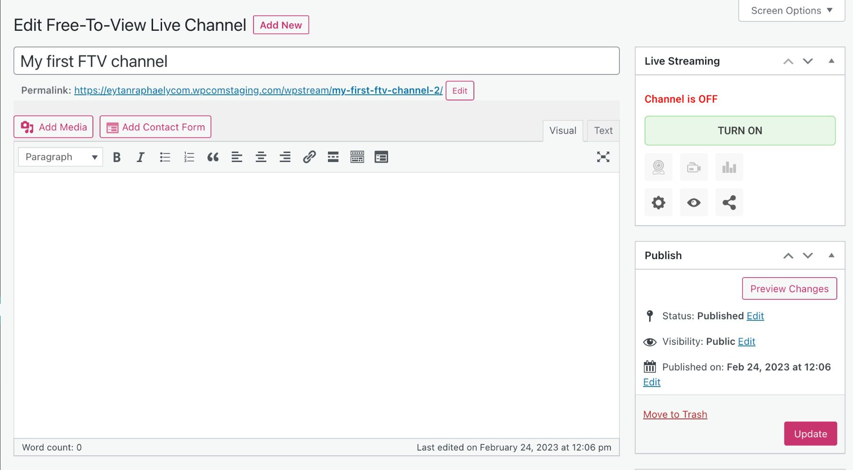Turn on the live channel

[x=739, y=130]
